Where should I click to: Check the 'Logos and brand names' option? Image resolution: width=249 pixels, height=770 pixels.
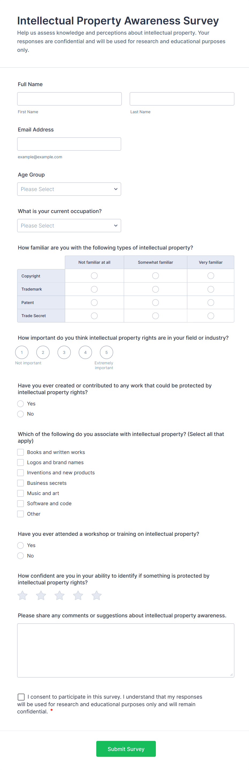[20, 462]
